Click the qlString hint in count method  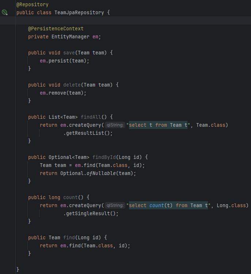[x=115, y=205]
